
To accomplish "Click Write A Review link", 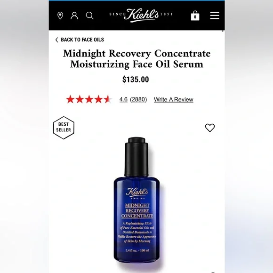I will (x=174, y=99).
